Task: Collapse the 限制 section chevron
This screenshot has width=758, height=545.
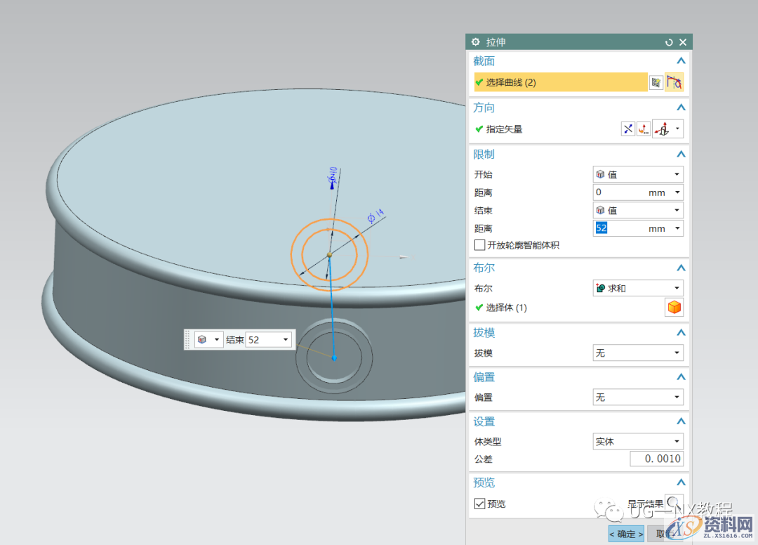Action: pyautogui.click(x=679, y=155)
